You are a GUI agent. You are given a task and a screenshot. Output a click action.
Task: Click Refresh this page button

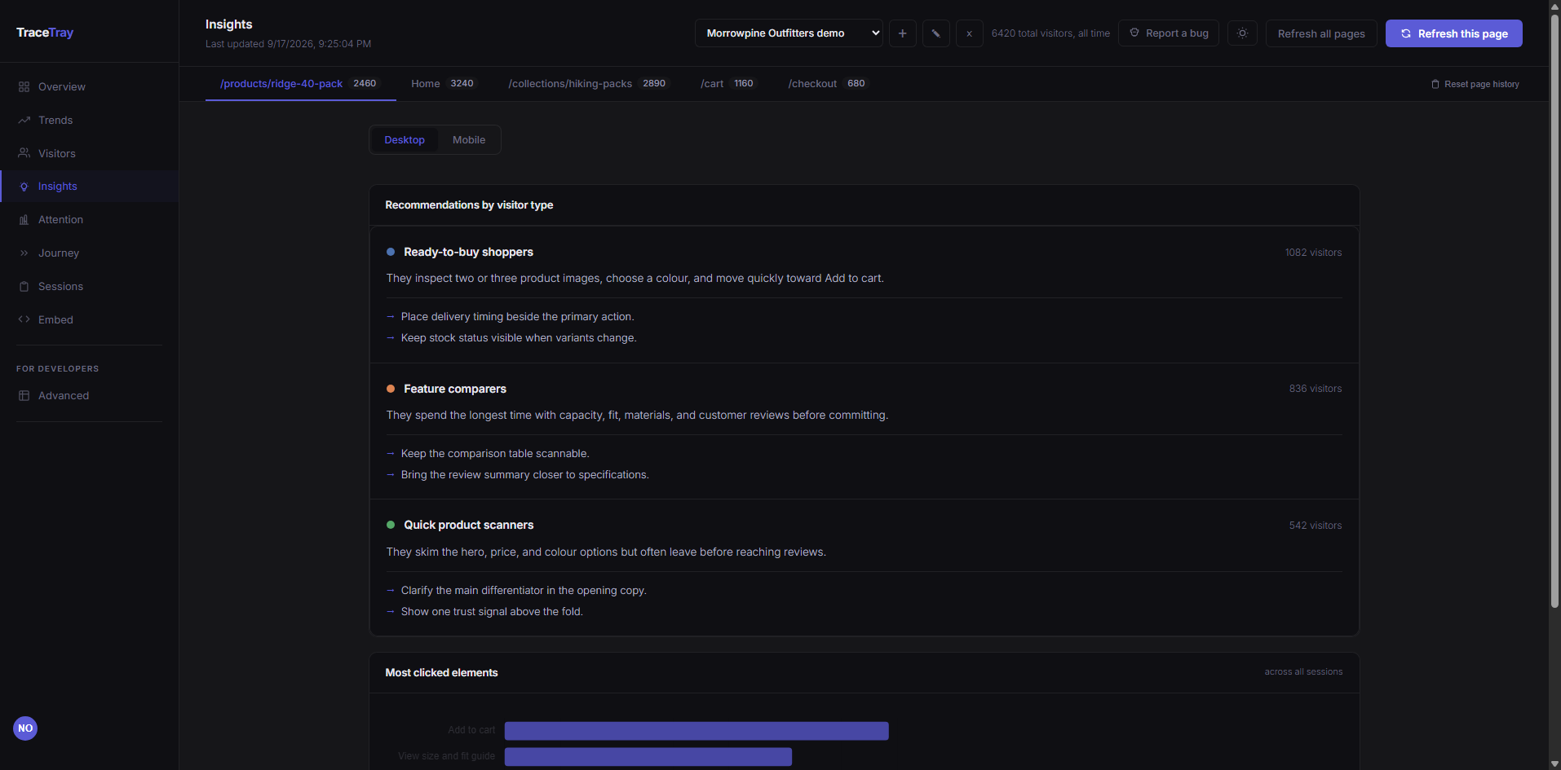pos(1453,33)
